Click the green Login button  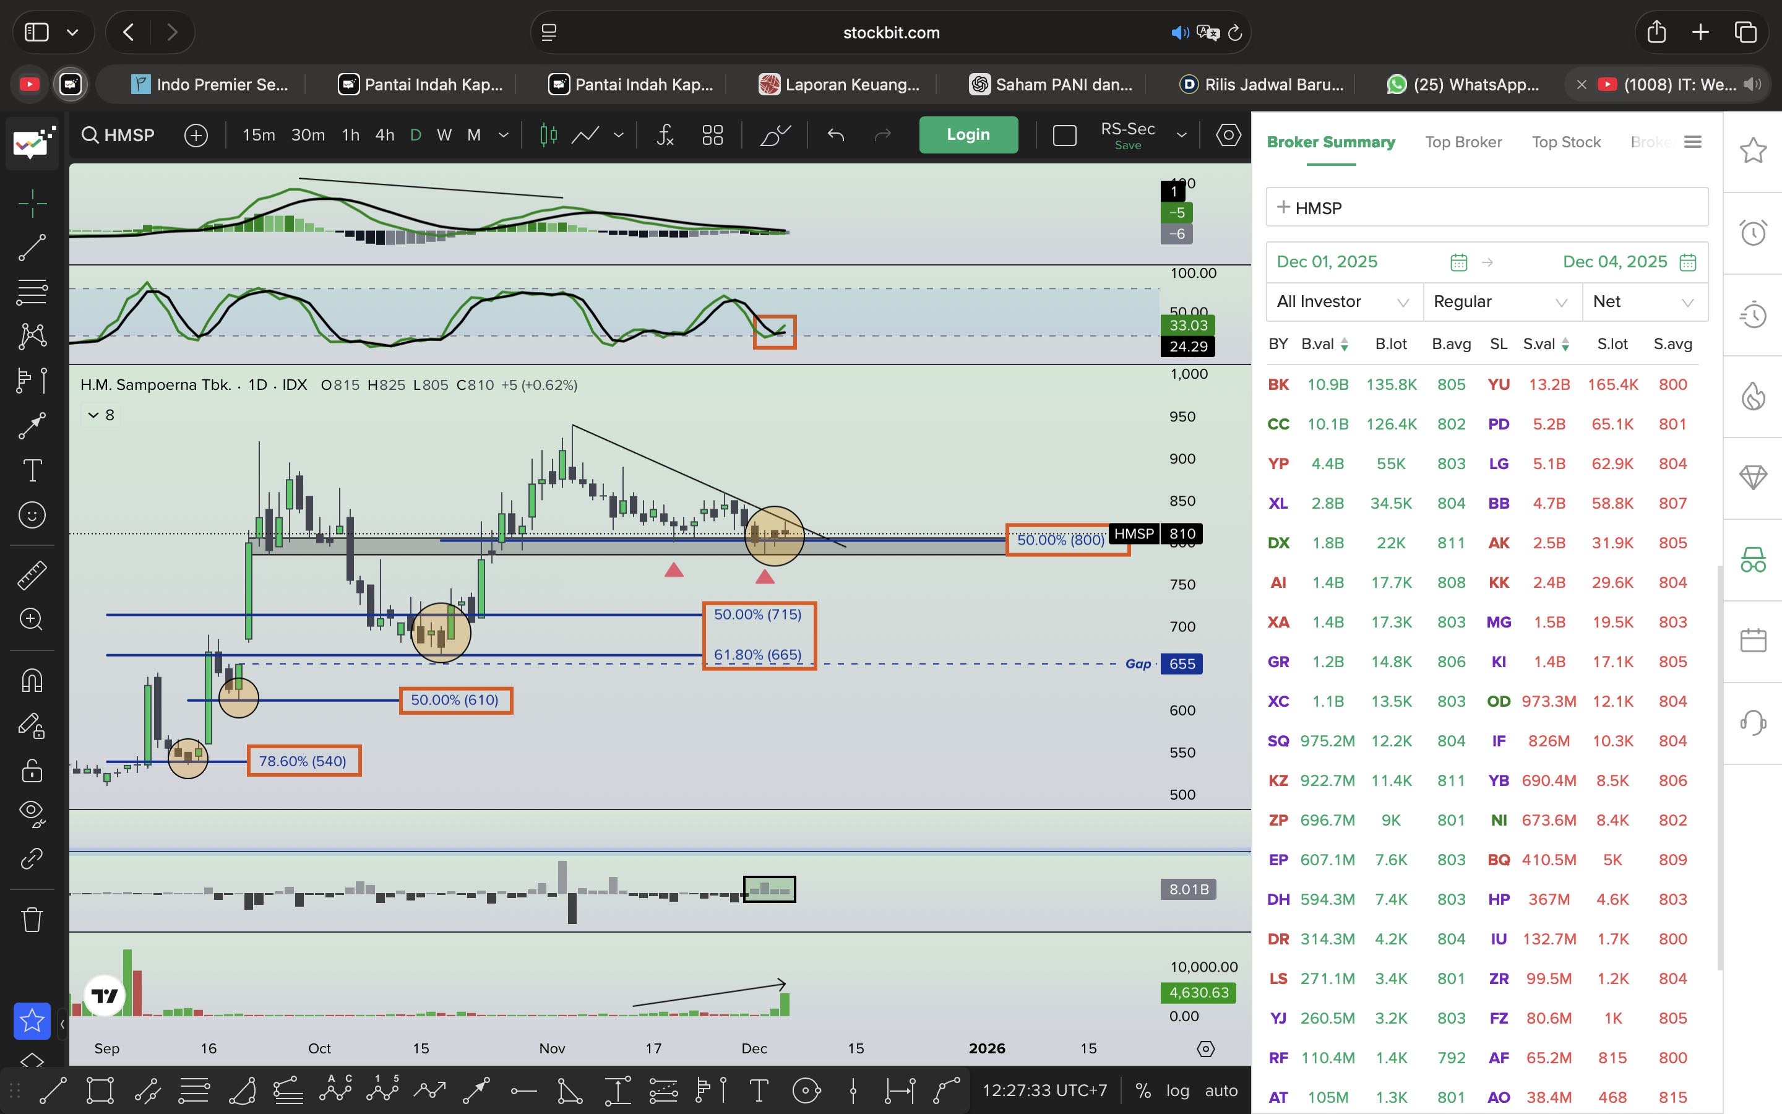pyautogui.click(x=968, y=135)
